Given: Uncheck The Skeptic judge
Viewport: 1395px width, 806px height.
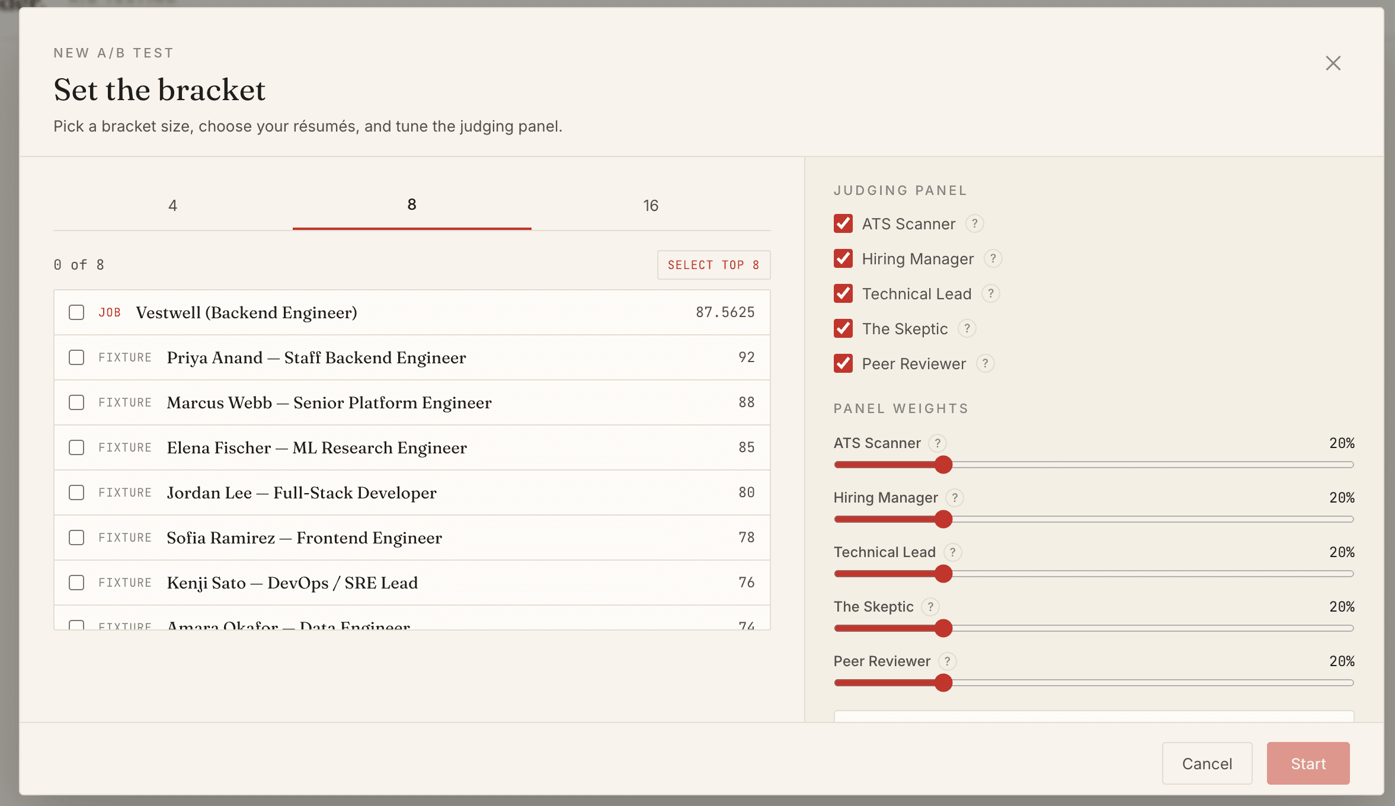Looking at the screenshot, I should point(843,329).
